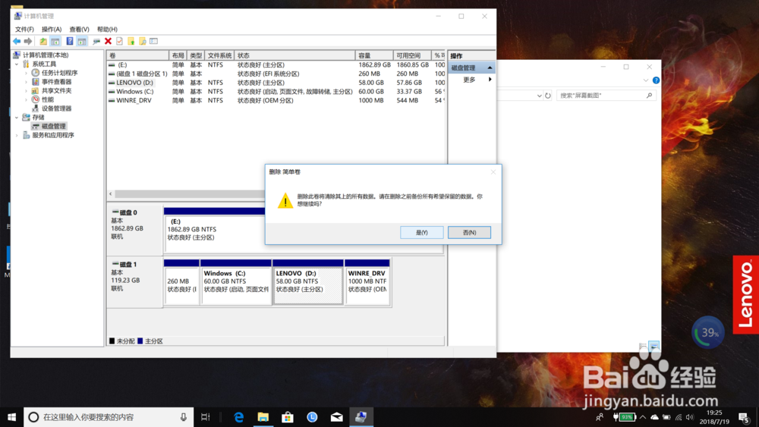Open File Explorer from the taskbar
Viewport: 759px width, 427px height.
point(263,417)
